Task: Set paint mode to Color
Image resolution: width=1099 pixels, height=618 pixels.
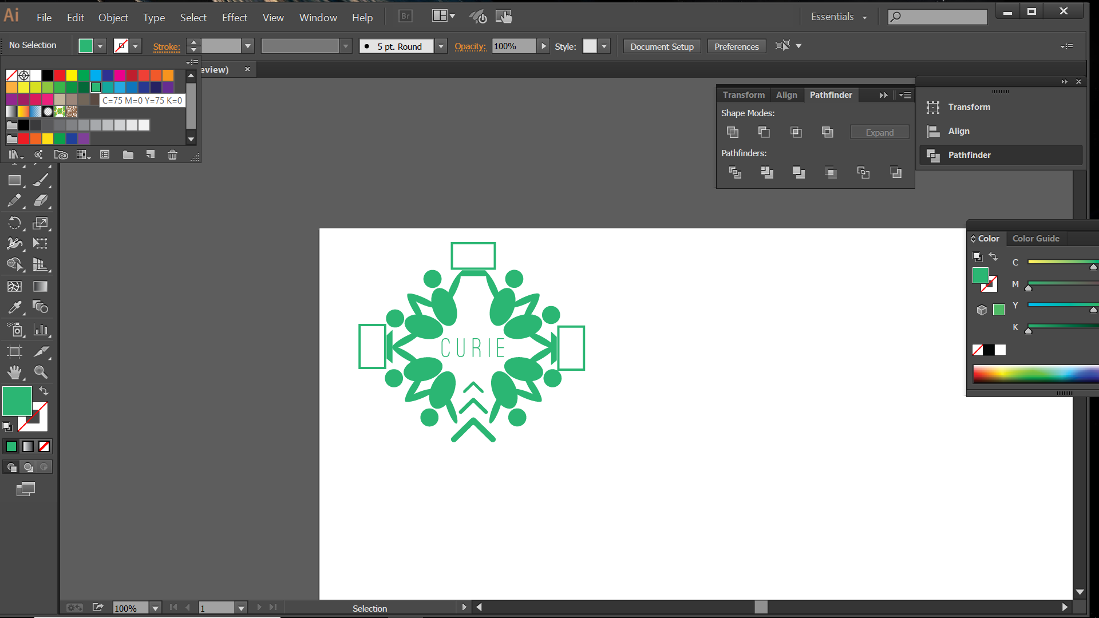Action: (x=11, y=446)
